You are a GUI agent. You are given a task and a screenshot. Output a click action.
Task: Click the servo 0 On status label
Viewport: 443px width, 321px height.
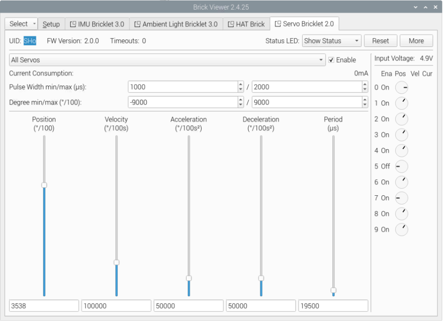385,88
